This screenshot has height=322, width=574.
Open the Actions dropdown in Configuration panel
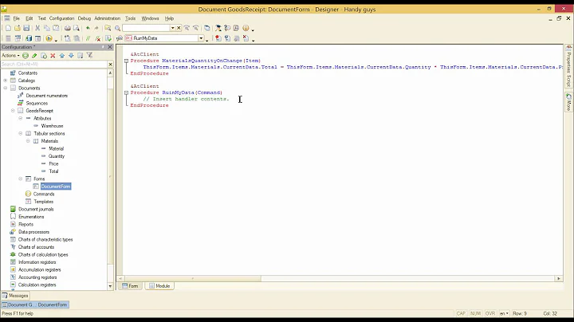point(10,56)
